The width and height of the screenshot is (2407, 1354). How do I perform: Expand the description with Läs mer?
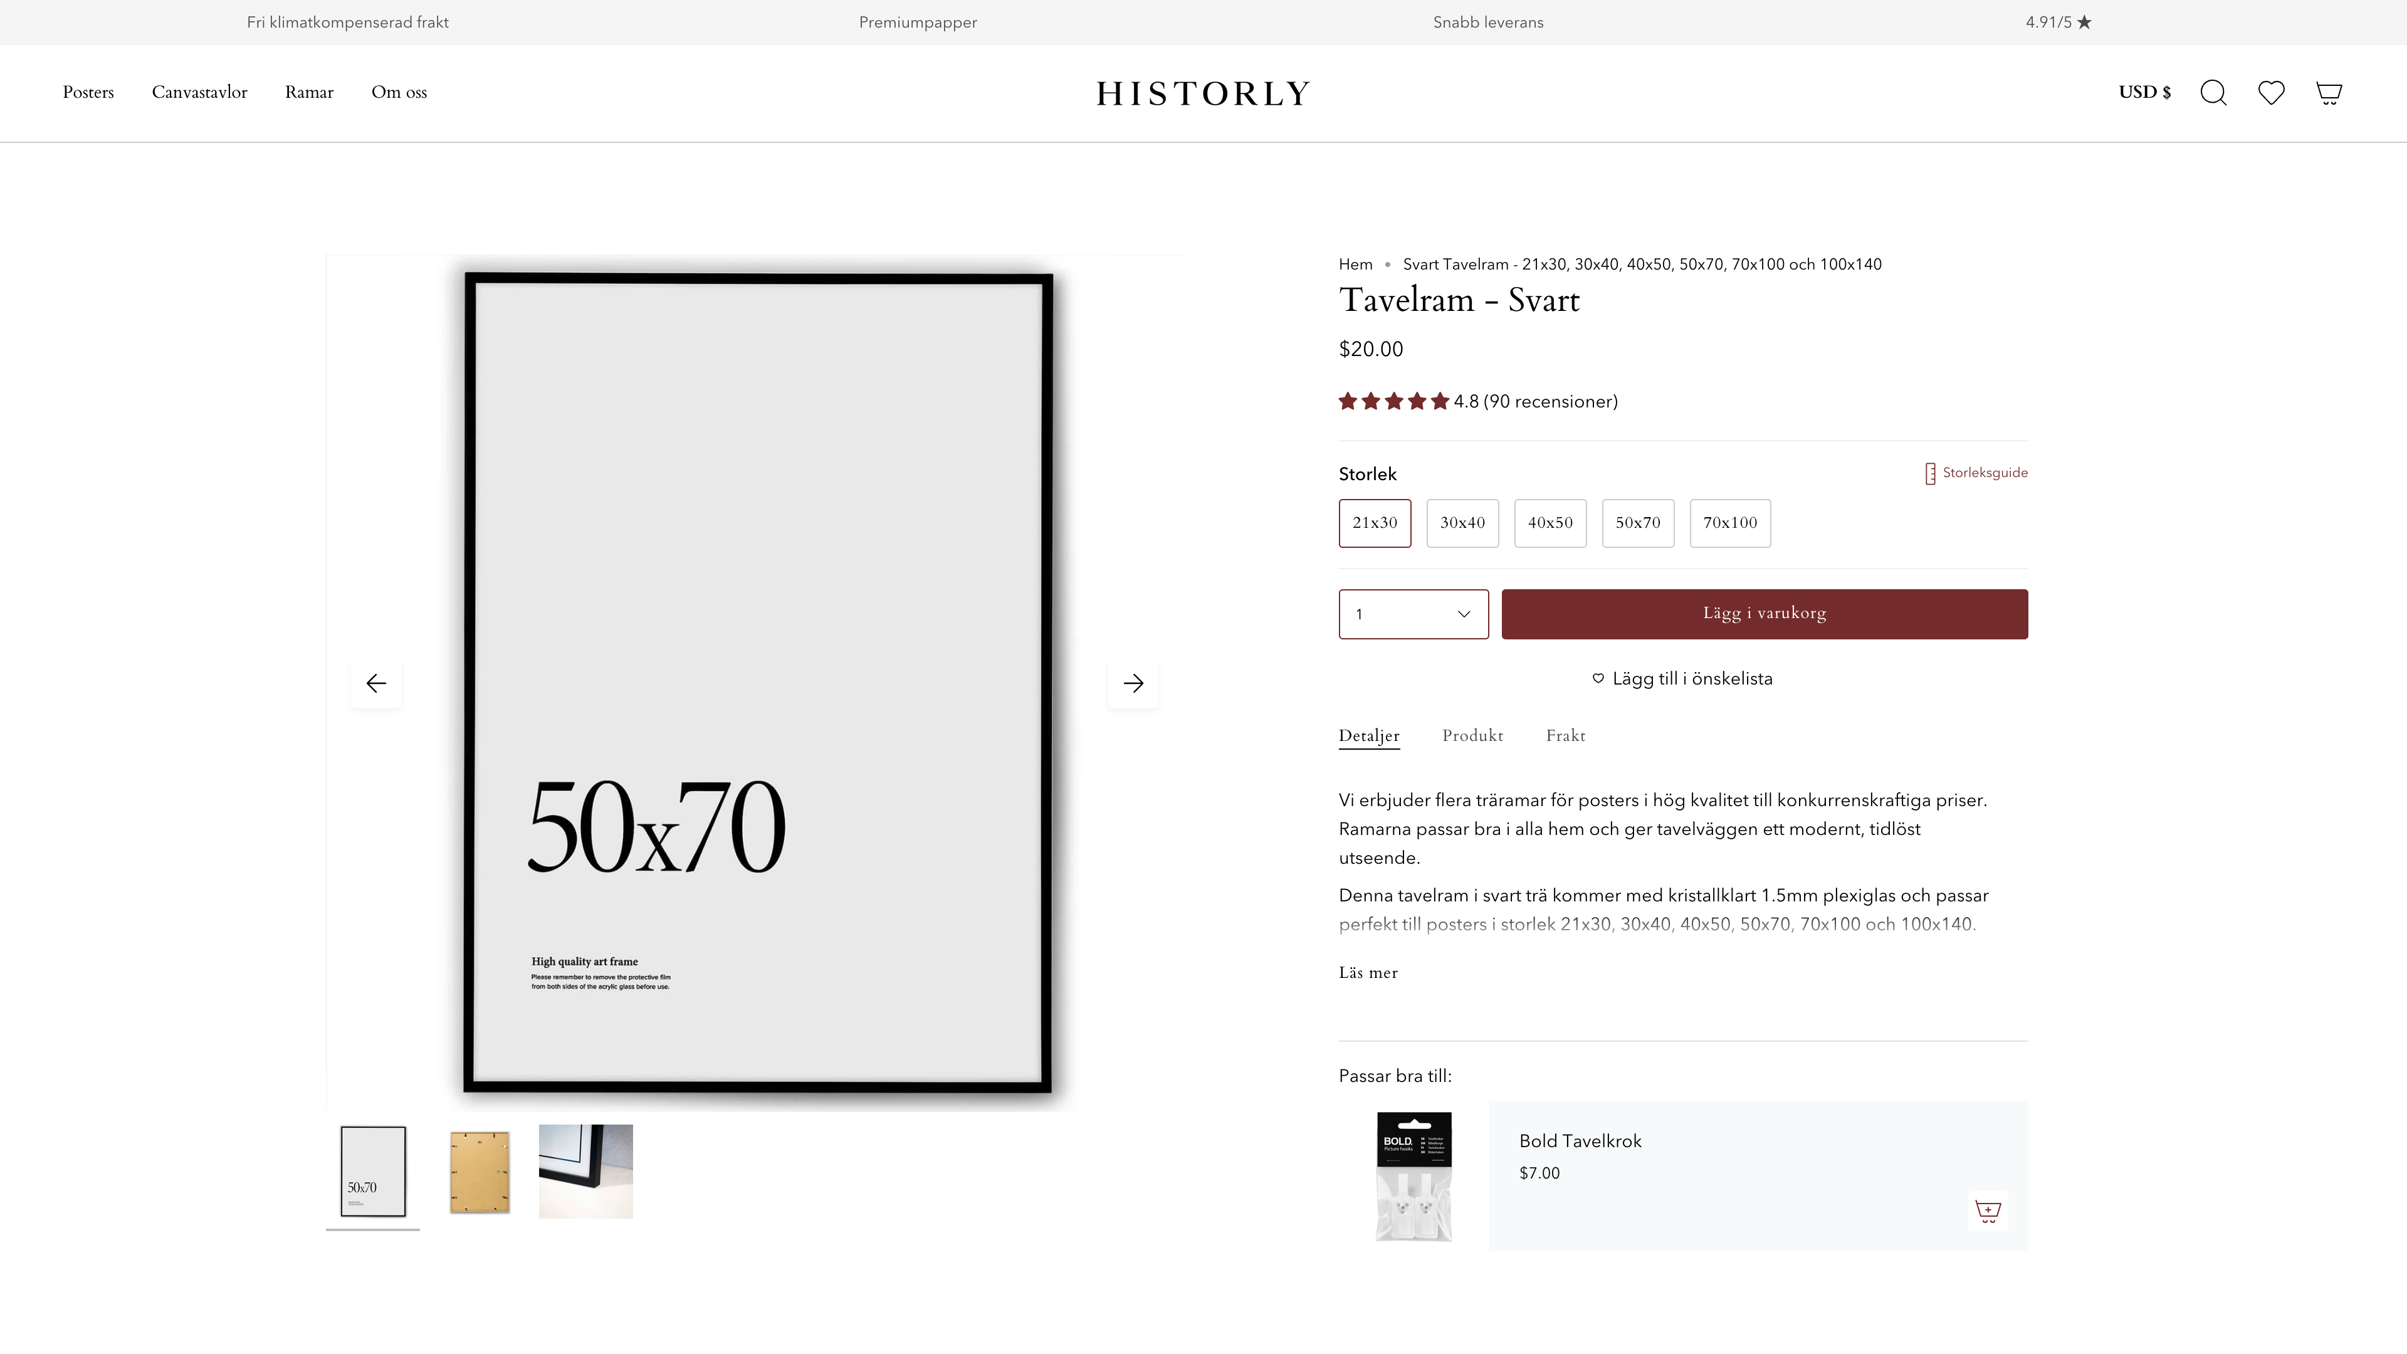click(x=1368, y=973)
